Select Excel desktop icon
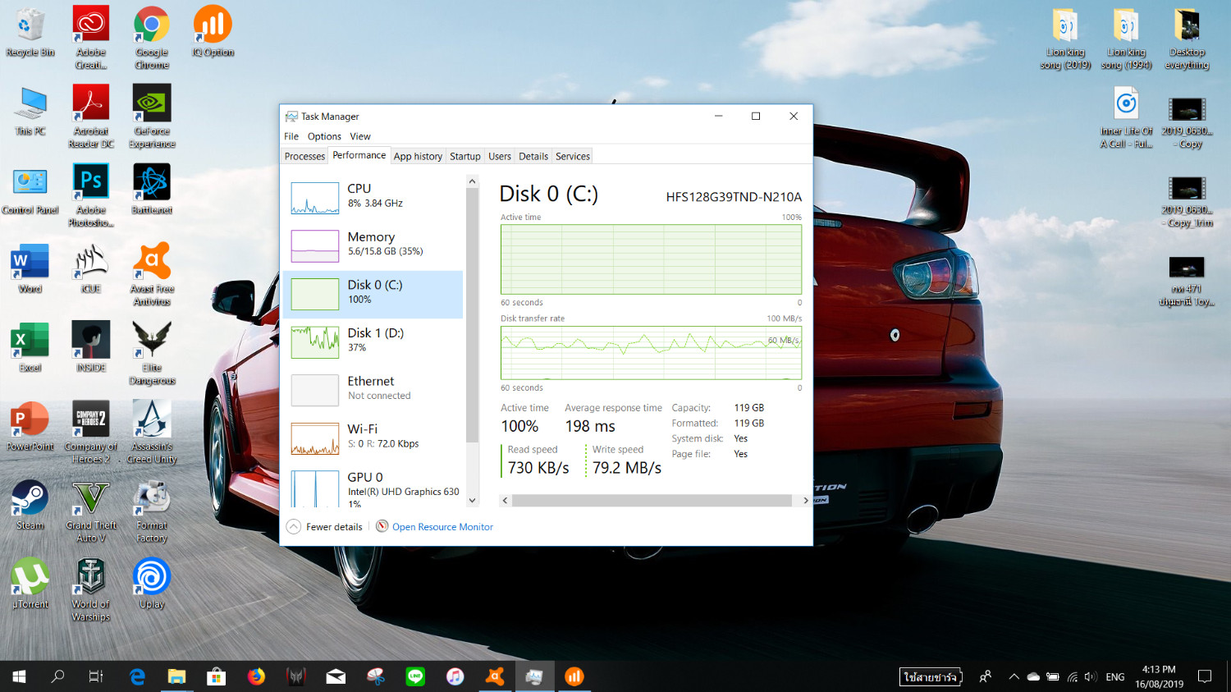This screenshot has height=692, width=1231. (x=30, y=348)
